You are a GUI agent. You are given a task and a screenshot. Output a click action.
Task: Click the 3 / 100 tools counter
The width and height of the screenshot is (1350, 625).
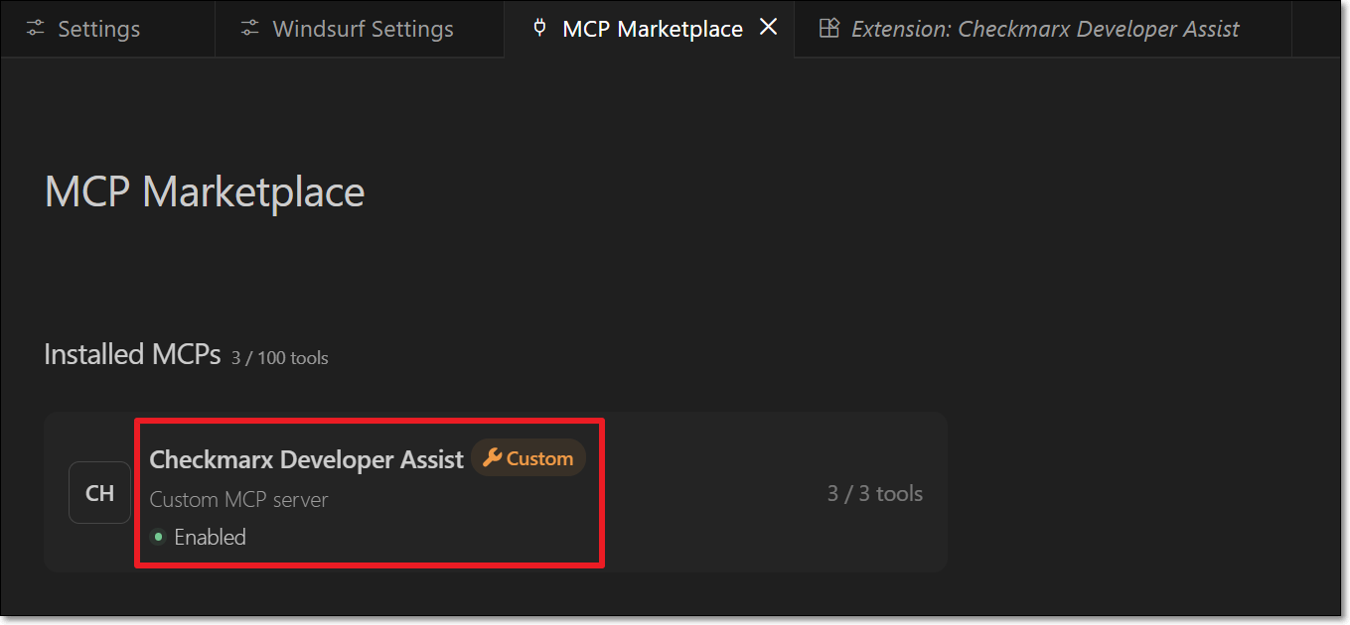279,357
